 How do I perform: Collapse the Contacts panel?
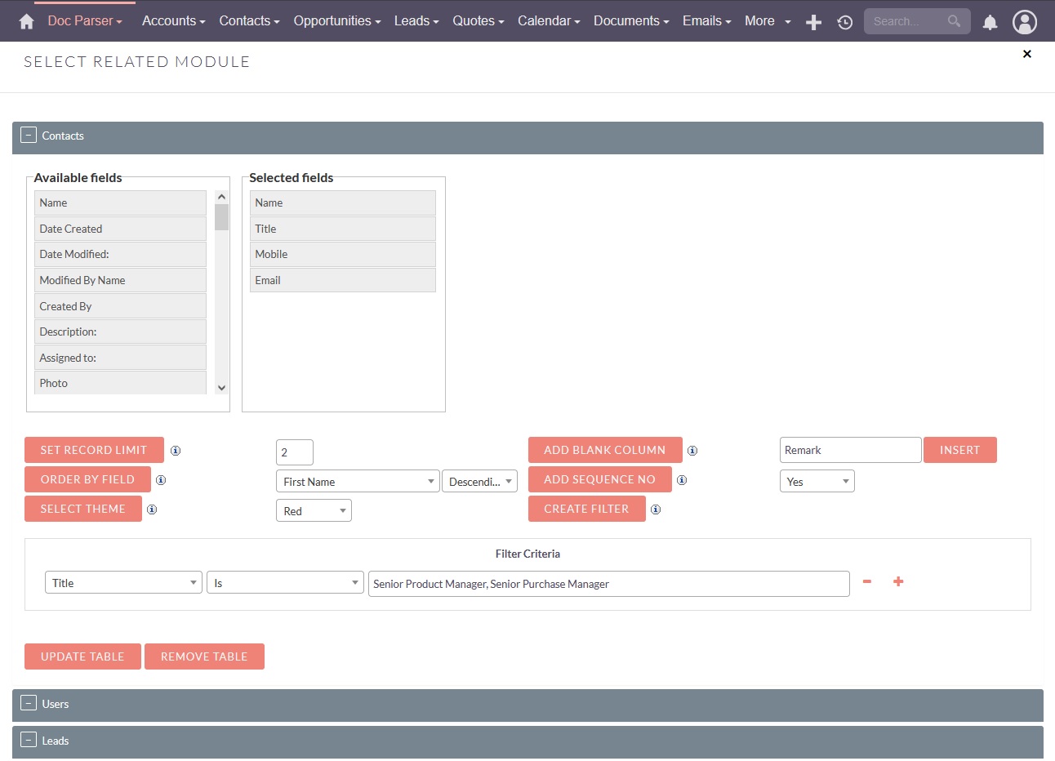[29, 136]
